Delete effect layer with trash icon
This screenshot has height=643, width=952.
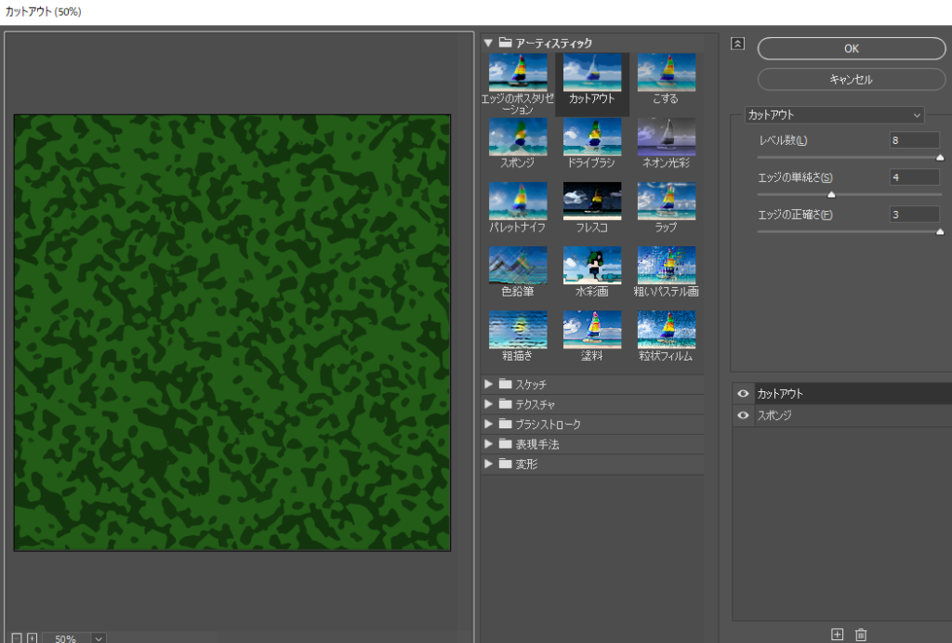tap(861, 634)
